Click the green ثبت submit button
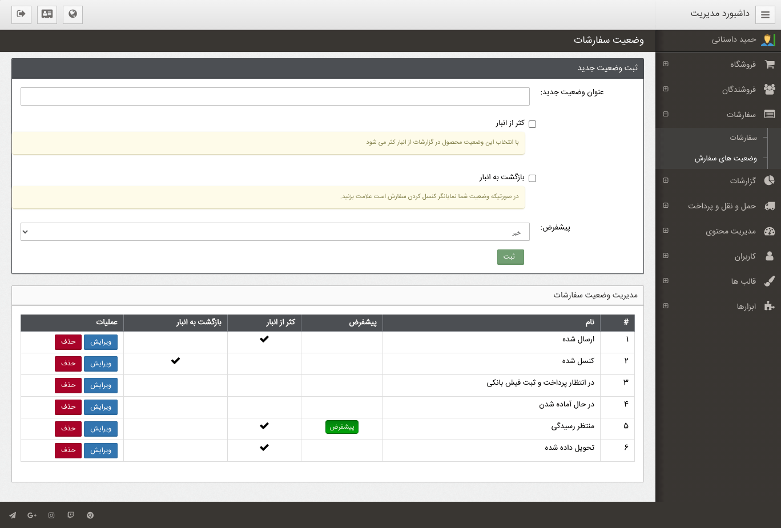 (510, 257)
